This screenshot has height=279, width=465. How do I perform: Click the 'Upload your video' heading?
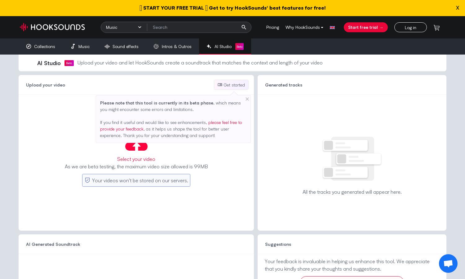46,85
